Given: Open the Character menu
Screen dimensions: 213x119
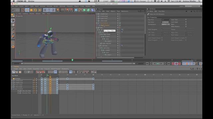Looking at the screenshot, I should [x=70, y=6].
